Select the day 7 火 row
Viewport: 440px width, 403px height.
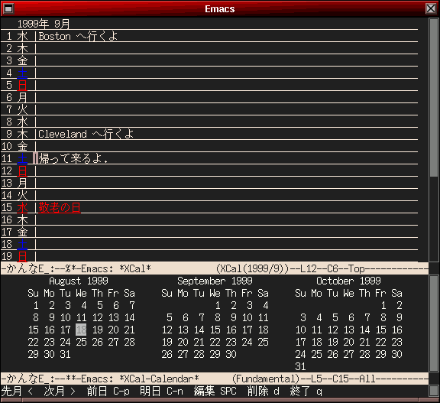[209, 109]
